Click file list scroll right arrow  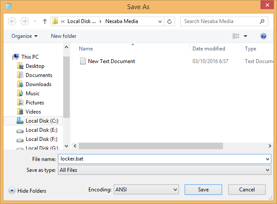coord(270,146)
